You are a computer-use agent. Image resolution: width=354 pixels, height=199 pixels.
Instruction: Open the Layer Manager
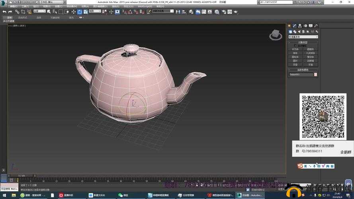191,12
